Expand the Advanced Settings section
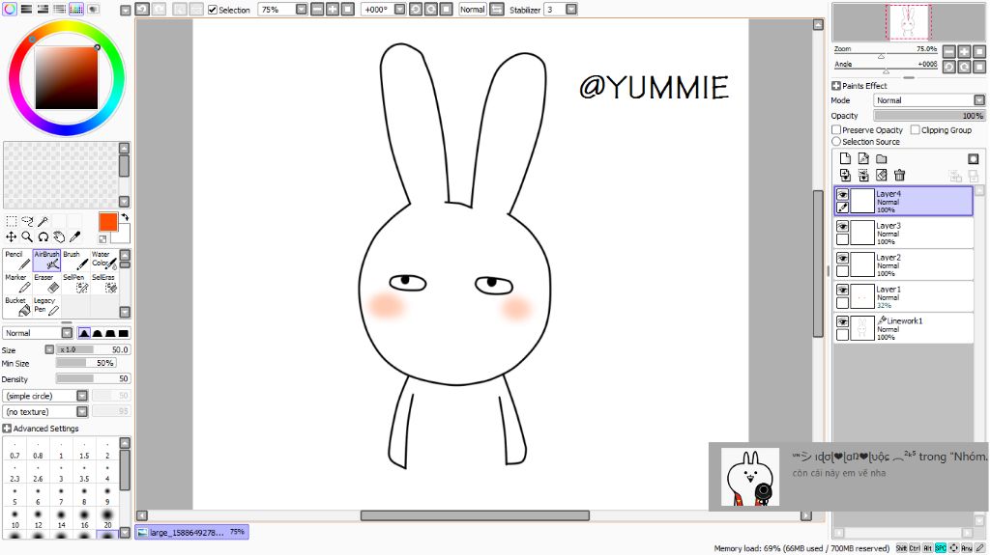 pyautogui.click(x=8, y=429)
